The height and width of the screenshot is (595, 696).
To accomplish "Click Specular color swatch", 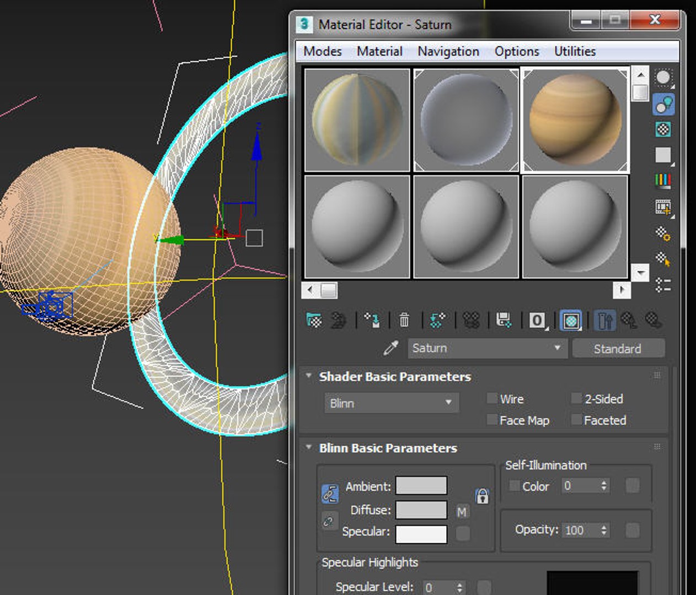I will [421, 534].
